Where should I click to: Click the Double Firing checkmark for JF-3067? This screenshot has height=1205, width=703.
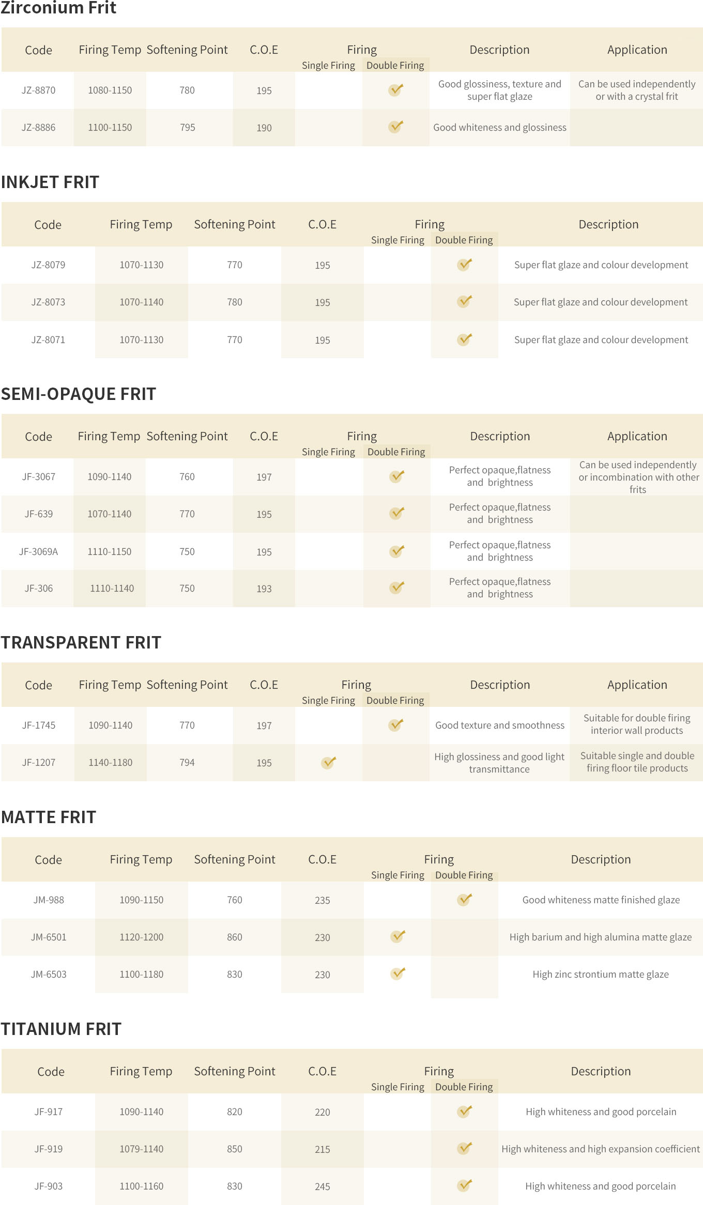point(397,476)
